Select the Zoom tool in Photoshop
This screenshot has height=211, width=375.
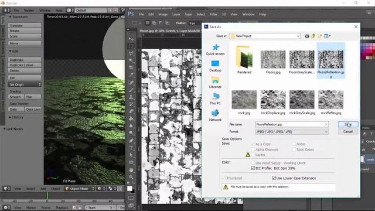(x=131, y=177)
